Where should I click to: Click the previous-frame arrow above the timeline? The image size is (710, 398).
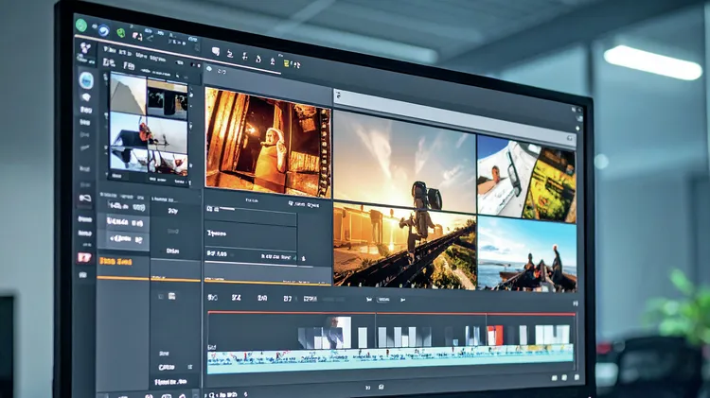tap(369, 300)
